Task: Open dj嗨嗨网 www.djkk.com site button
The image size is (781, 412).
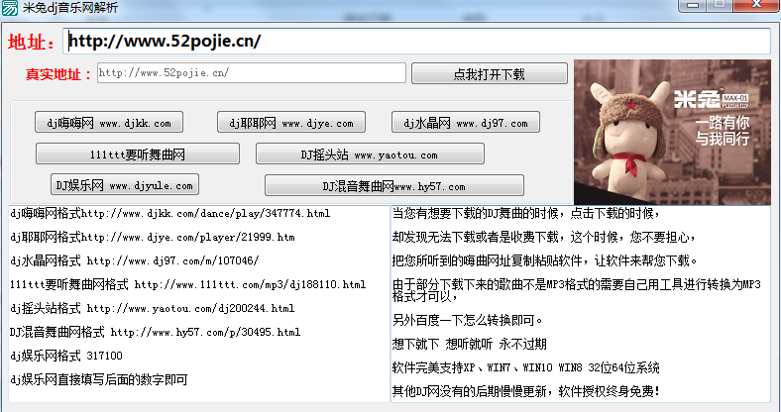Action: point(109,123)
